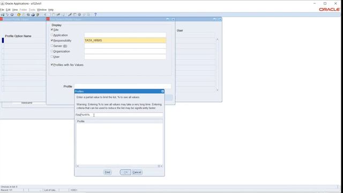
Task: Enable the Server checkbox
Action: (52, 46)
